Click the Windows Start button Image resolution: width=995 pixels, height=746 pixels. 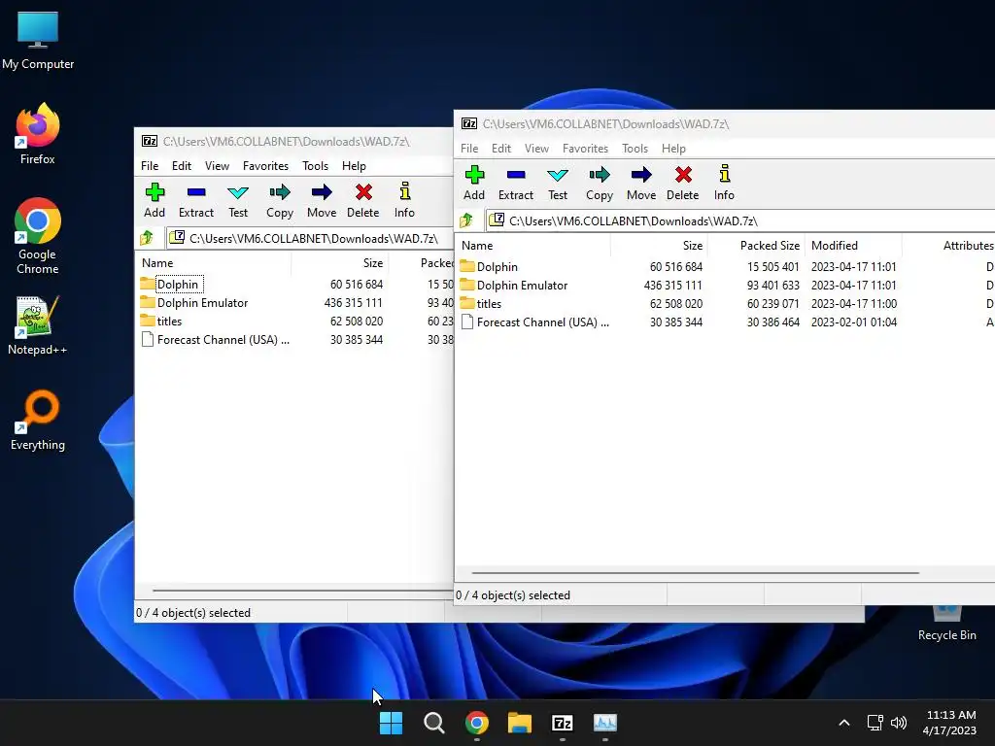point(391,723)
